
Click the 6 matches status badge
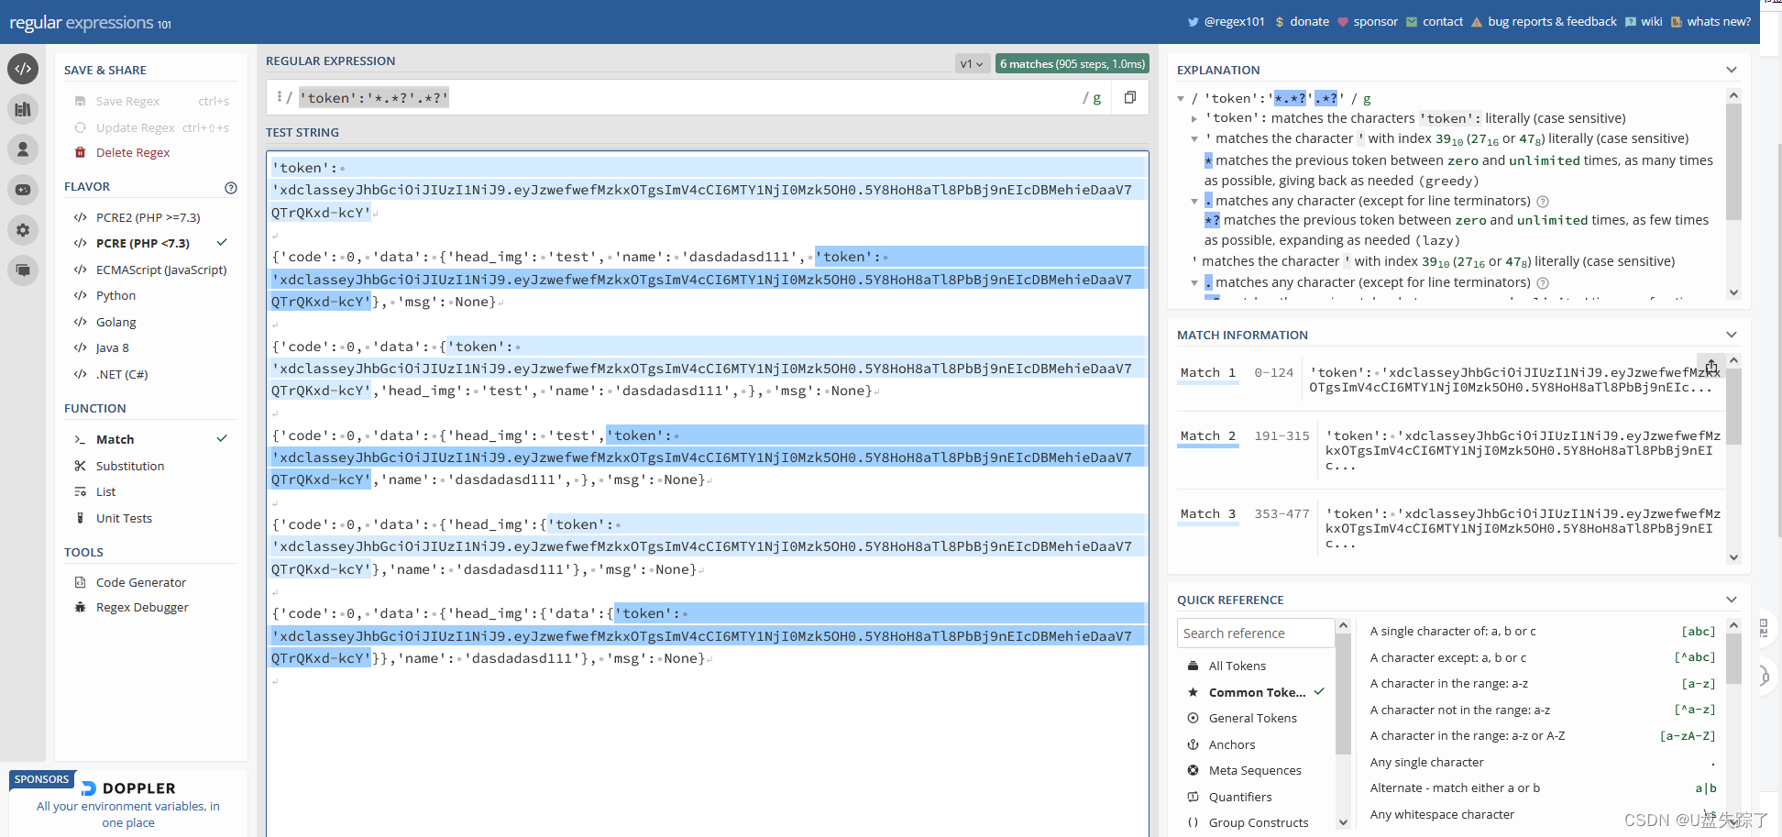(x=1072, y=63)
